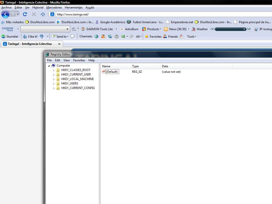The width and height of the screenshot is (272, 204).
Task: Open the Send to dropdown
Action: tap(60, 36)
